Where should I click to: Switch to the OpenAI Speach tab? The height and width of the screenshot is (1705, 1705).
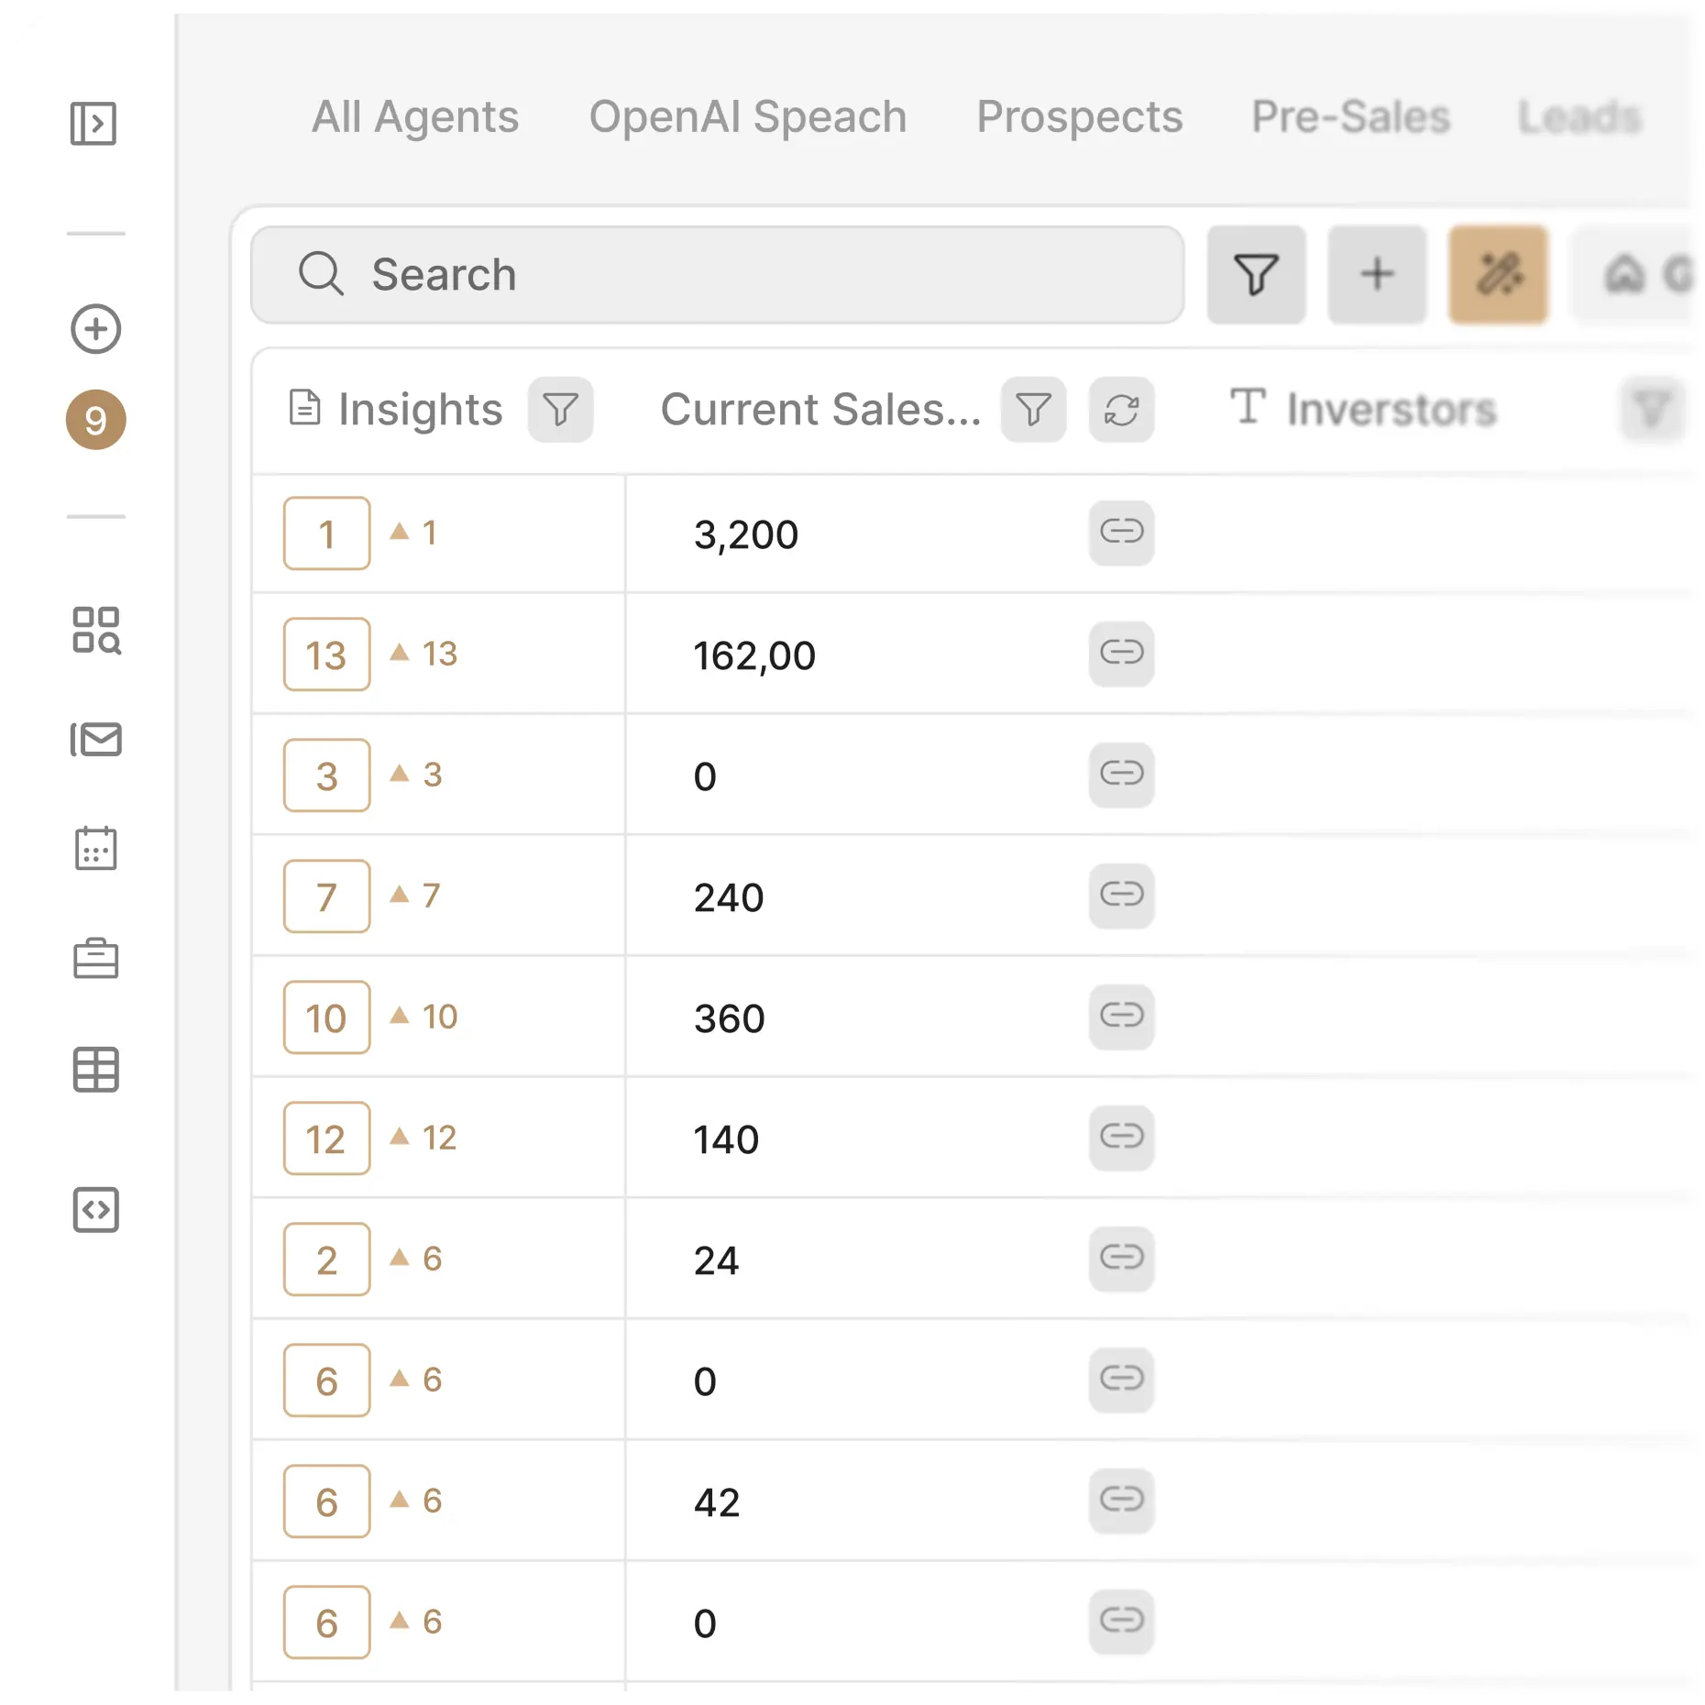[x=747, y=117]
